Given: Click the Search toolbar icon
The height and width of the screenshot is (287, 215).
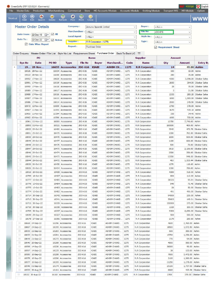Looking at the screenshot, I should pos(41,18).
